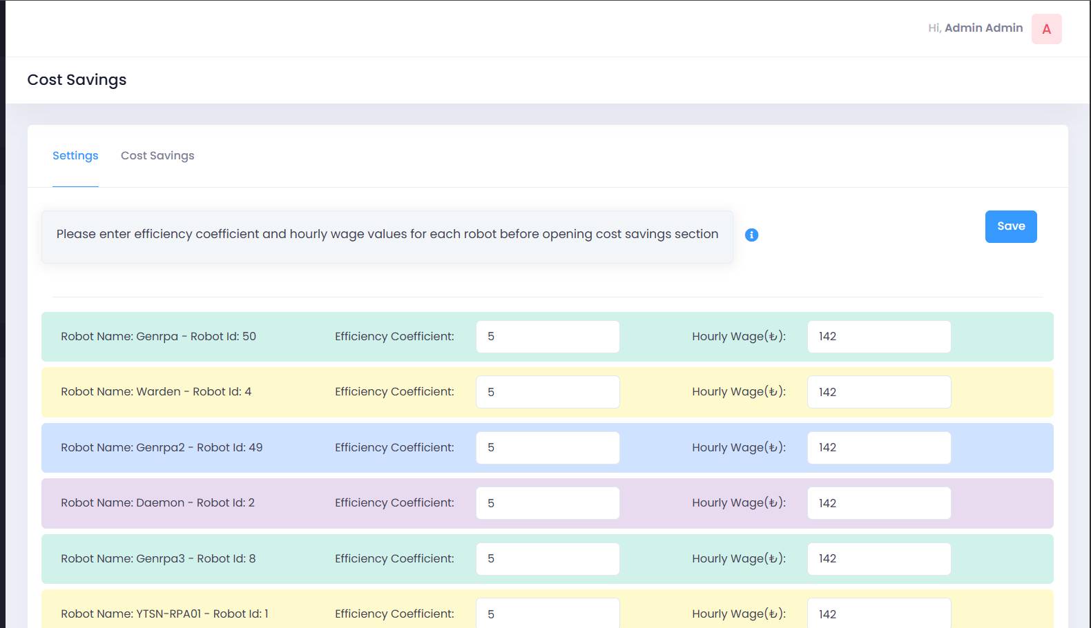Select text 'Robot Name: Genrpa2 - Robot Id: 49'
Image resolution: width=1091 pixels, height=628 pixels.
tap(162, 448)
